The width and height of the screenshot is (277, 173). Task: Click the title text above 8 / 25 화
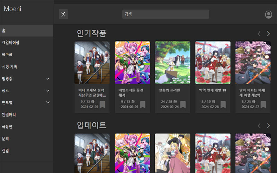[252, 93]
